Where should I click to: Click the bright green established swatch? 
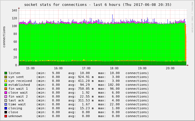6,85
